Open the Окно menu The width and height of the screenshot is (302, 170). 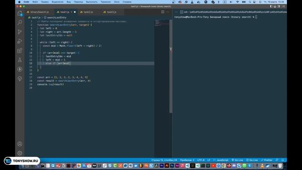click(117, 2)
